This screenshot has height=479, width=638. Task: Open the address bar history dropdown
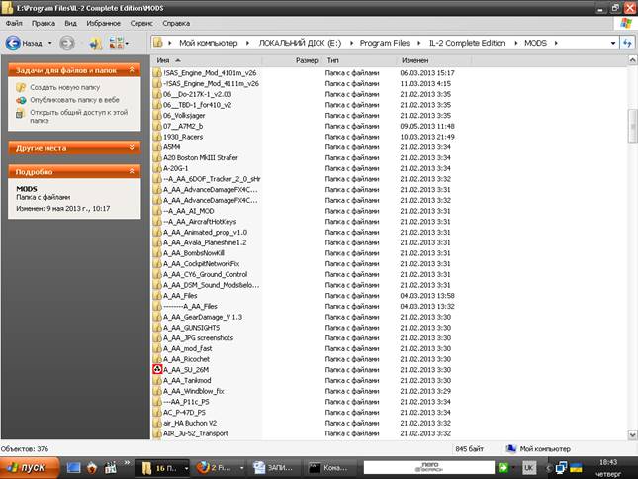(612, 43)
